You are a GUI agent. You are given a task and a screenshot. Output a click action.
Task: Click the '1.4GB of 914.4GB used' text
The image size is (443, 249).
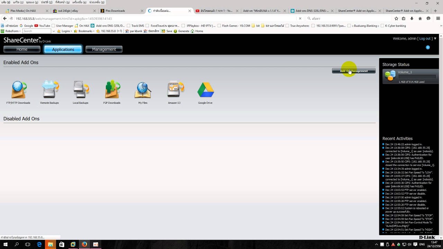[x=412, y=82]
